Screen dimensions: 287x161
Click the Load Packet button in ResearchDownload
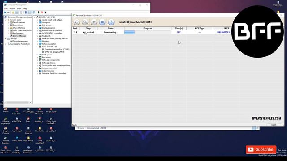coord(77,22)
